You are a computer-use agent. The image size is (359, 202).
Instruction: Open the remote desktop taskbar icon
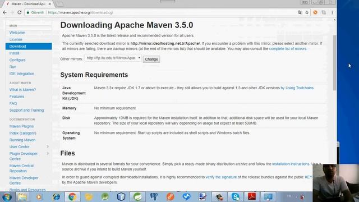click(268, 197)
